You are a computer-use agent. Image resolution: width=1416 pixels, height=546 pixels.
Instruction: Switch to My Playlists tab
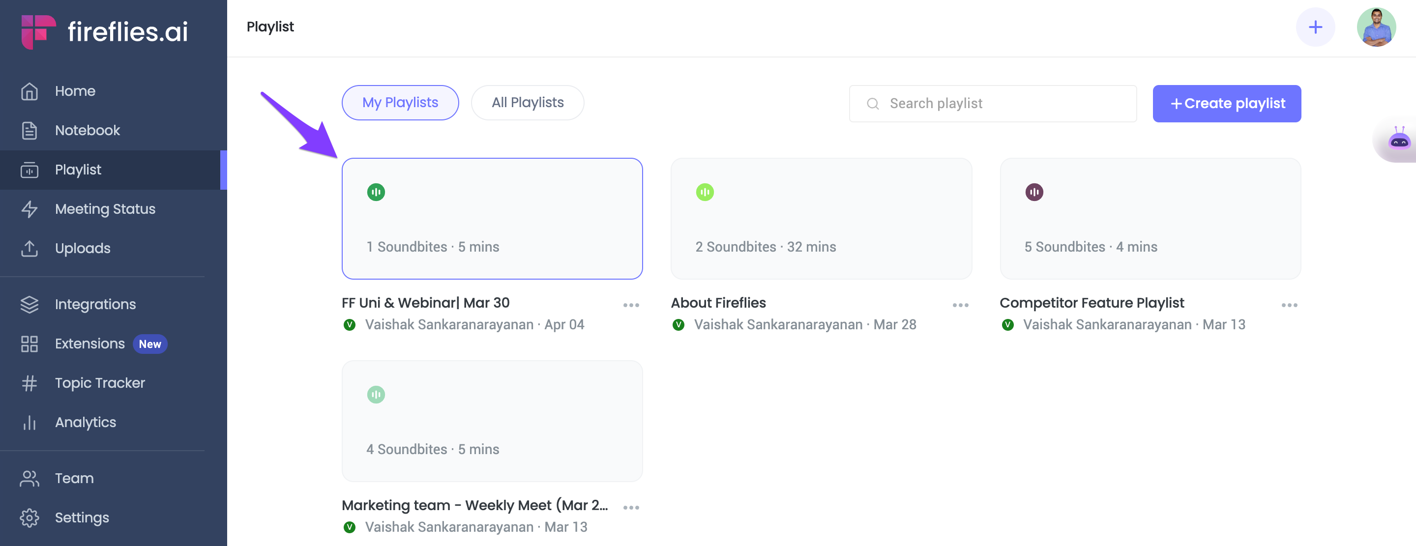click(x=400, y=103)
